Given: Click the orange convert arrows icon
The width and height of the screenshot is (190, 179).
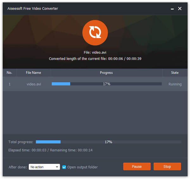Looking at the screenshot, I should pyautogui.click(x=95, y=33).
